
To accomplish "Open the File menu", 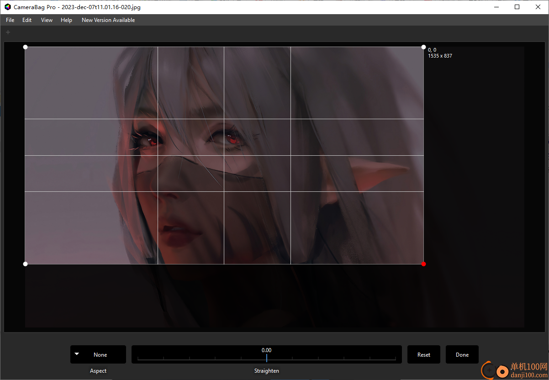I will 10,20.
